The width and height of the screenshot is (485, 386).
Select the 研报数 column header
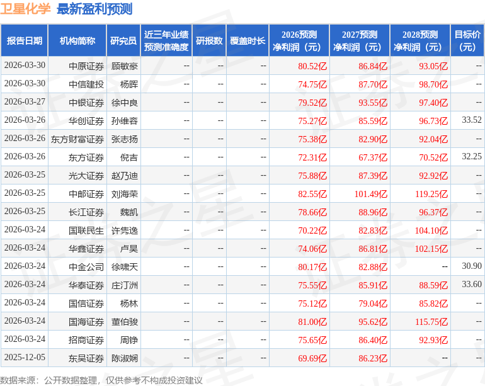pyautogui.click(x=208, y=41)
